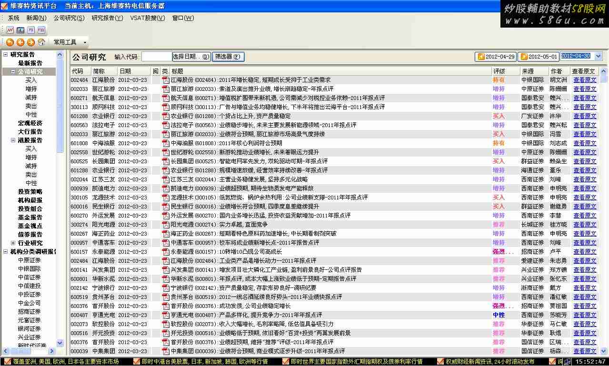Open the 公司研究(S) menu

69,18
